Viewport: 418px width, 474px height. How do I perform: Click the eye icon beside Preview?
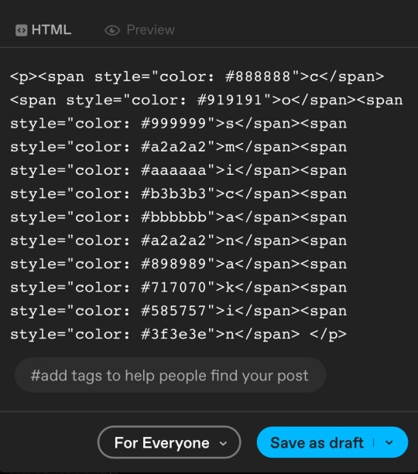click(x=112, y=30)
